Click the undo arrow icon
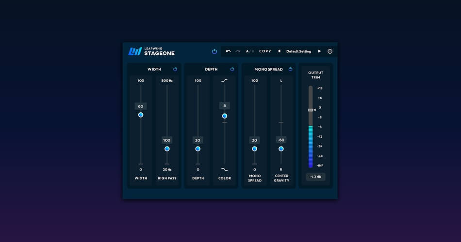 tap(228, 51)
